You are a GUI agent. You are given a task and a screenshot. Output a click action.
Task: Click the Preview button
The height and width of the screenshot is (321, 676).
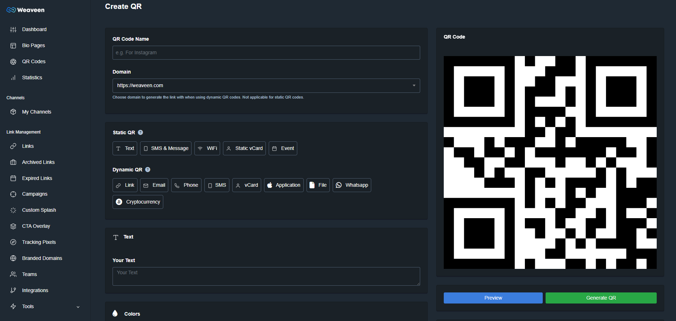493,298
